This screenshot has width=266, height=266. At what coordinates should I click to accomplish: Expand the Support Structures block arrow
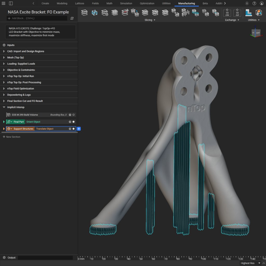4,129
